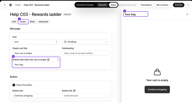Click the handbag icon in the preview
Screen dimensions: 192x103
pyautogui.click(x=157, y=72)
